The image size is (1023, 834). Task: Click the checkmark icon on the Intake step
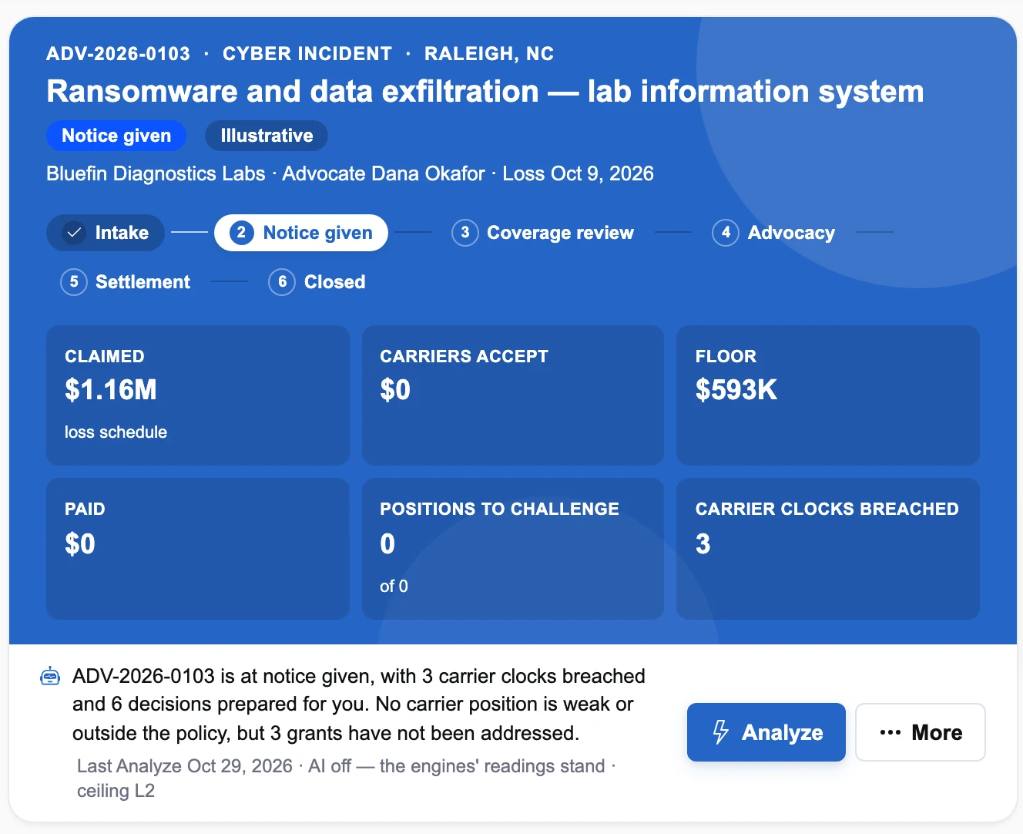click(74, 233)
